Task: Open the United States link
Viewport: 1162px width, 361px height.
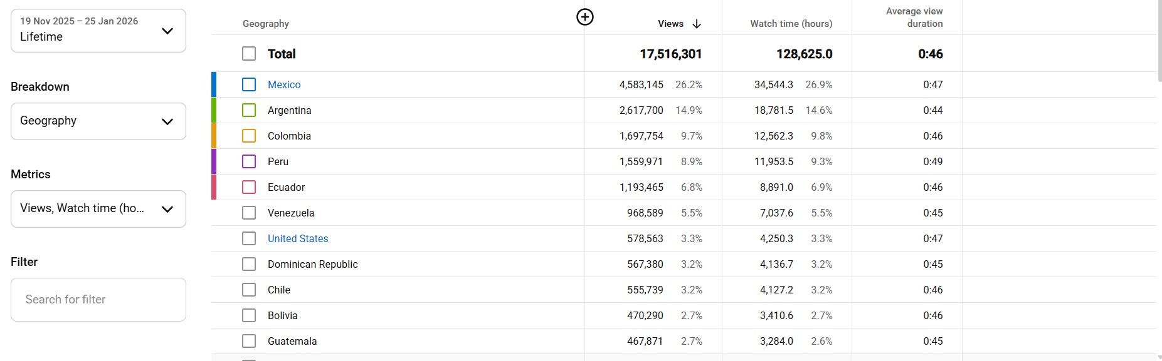Action: [298, 238]
